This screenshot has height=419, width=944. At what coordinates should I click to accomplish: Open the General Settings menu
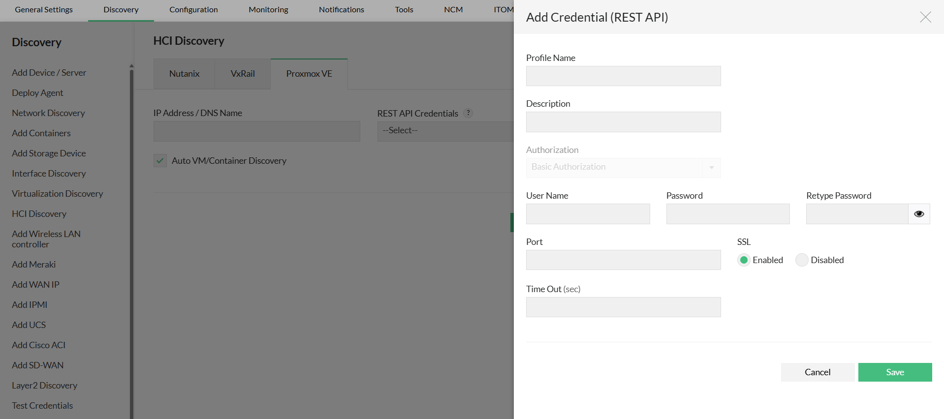44,10
